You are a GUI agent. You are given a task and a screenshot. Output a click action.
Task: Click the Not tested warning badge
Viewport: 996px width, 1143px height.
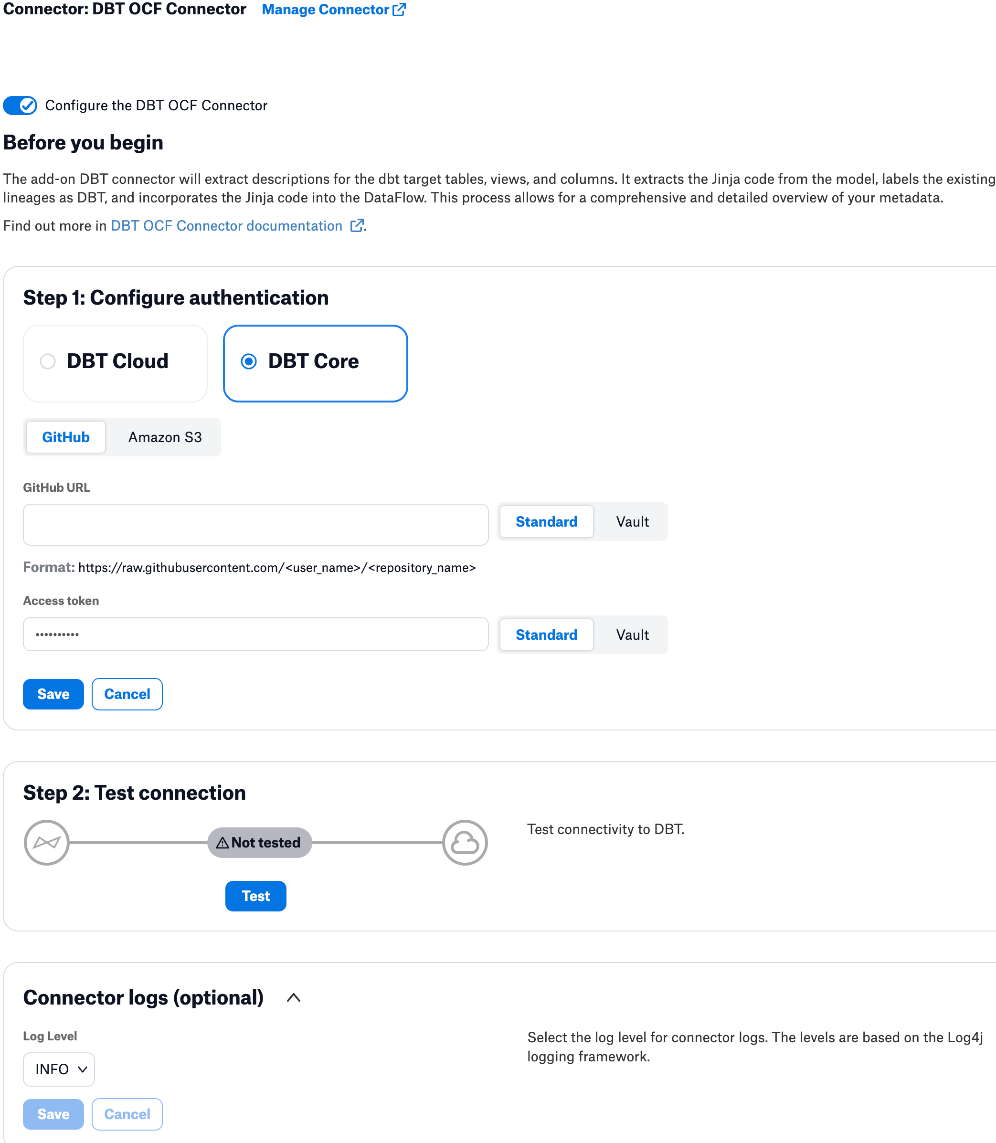tap(260, 842)
